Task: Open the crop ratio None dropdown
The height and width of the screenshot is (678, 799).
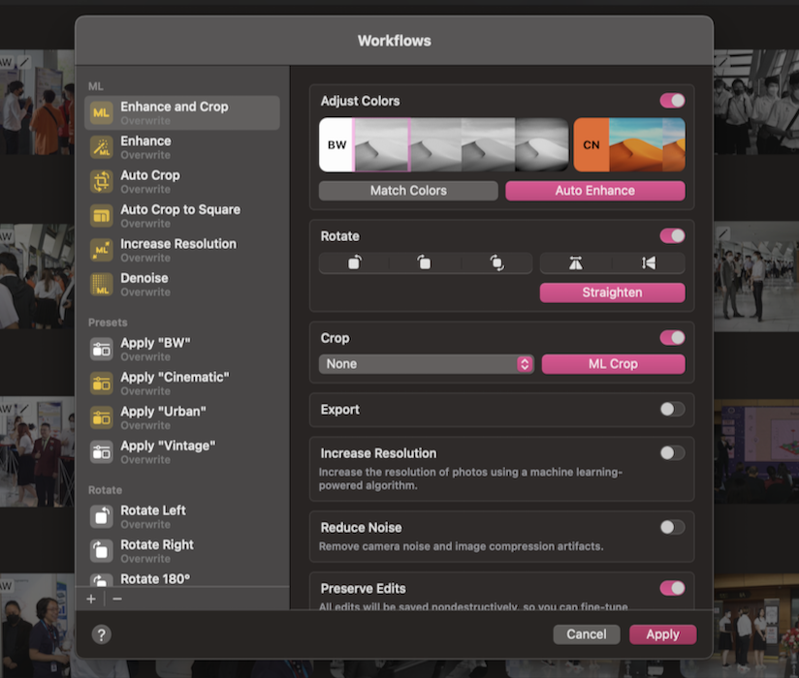Action: [x=426, y=364]
